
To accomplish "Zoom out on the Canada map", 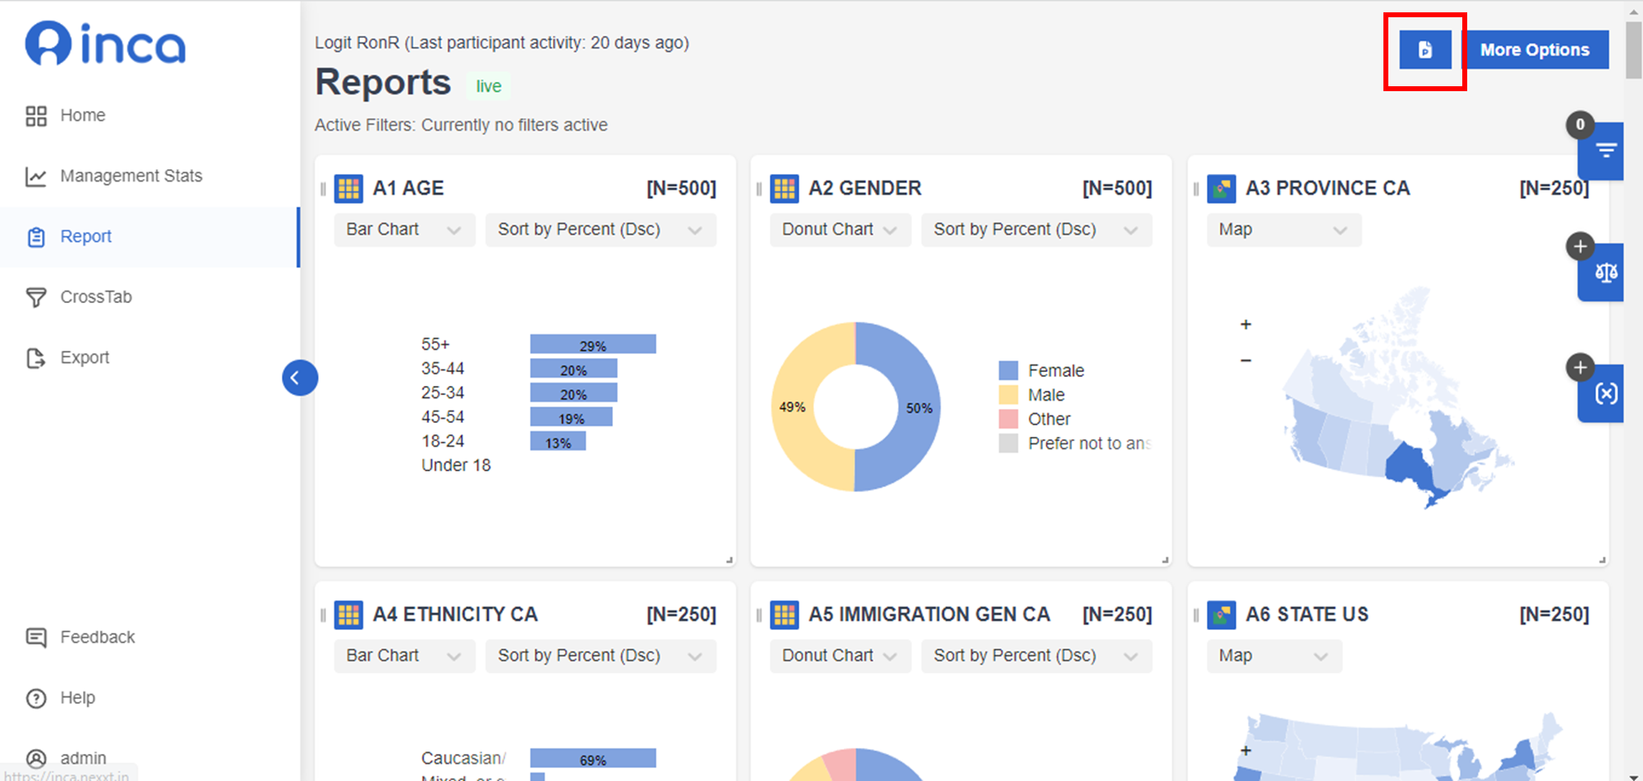I will (1246, 361).
